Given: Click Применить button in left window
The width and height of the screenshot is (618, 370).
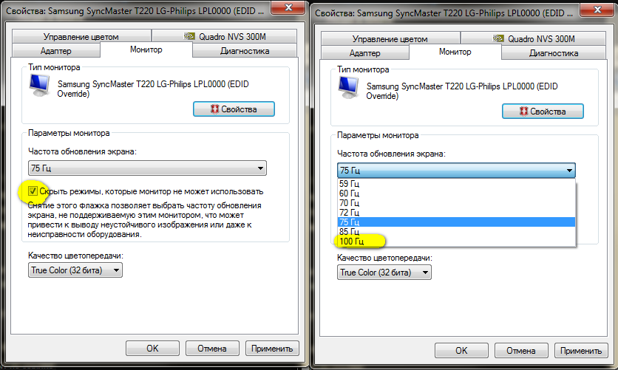Looking at the screenshot, I should coord(272,349).
